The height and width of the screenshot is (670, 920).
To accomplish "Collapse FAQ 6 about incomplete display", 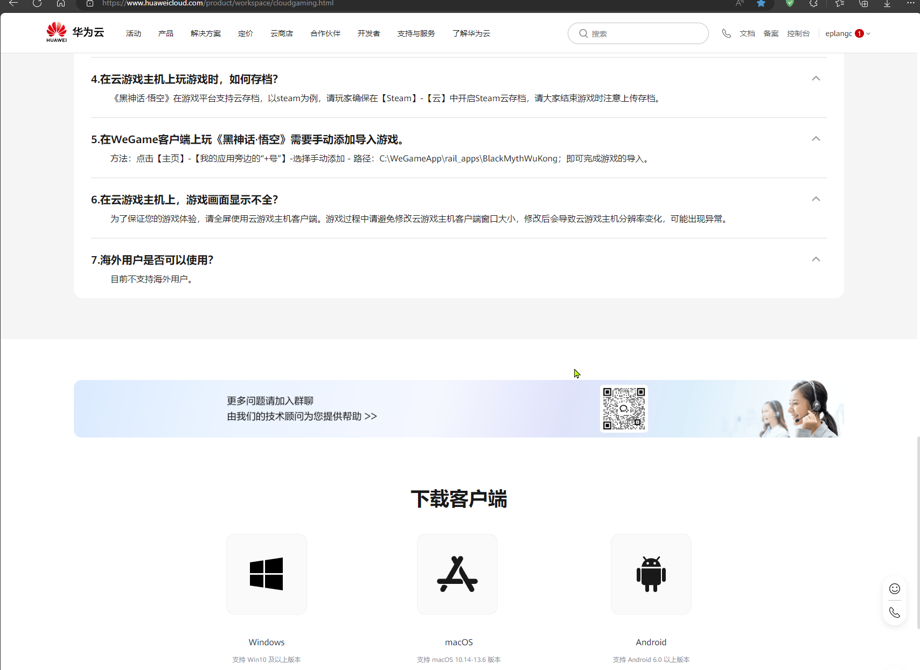I will click(x=816, y=199).
